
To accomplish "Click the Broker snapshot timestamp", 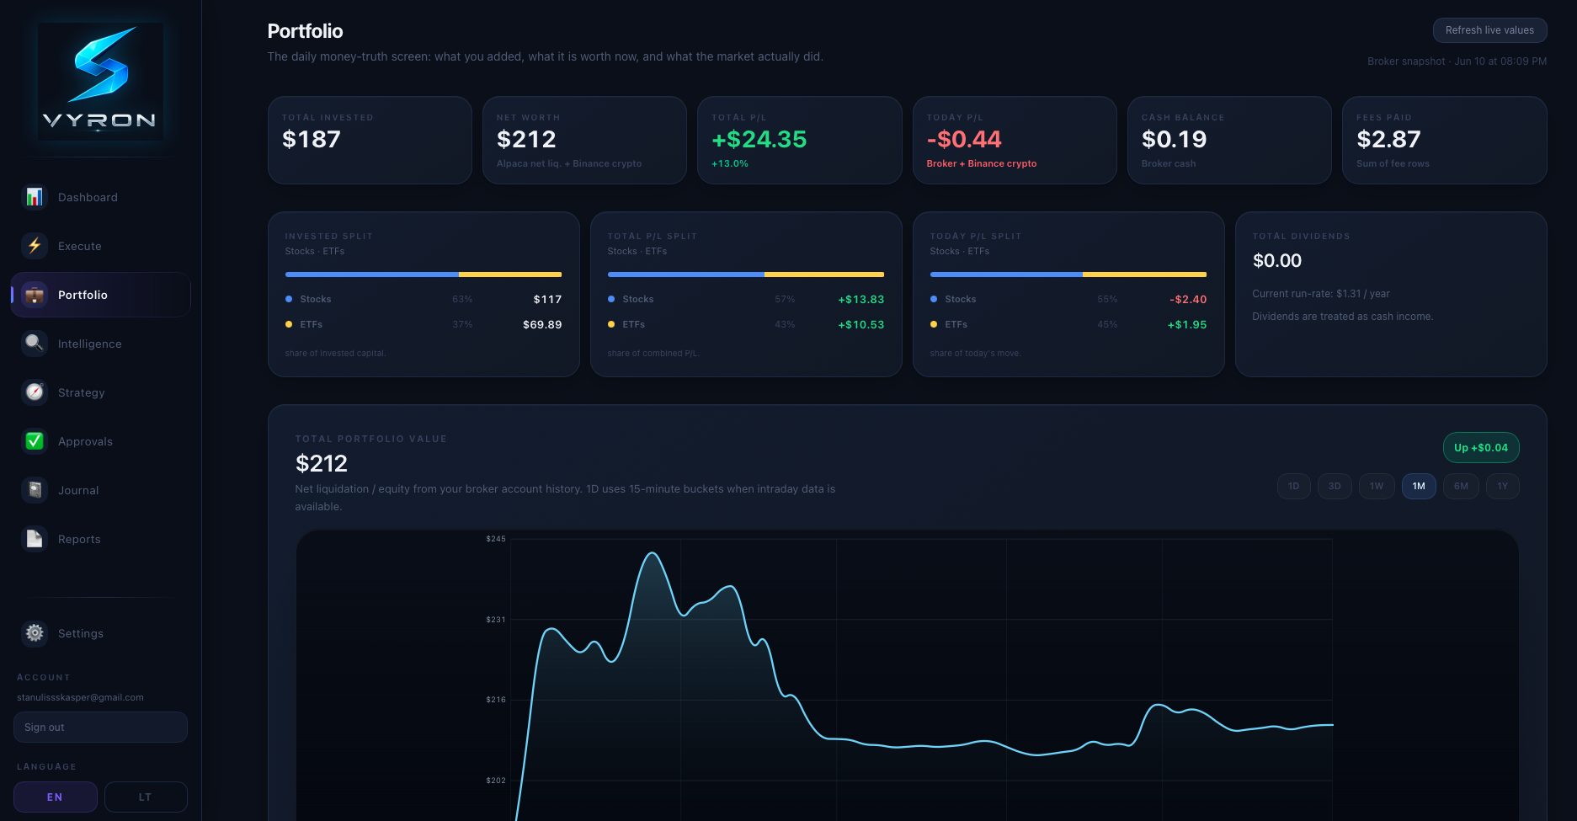I will pyautogui.click(x=1457, y=61).
